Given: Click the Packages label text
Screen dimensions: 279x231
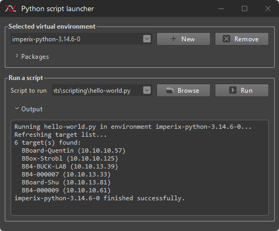Looking at the screenshot, I should [35, 57].
